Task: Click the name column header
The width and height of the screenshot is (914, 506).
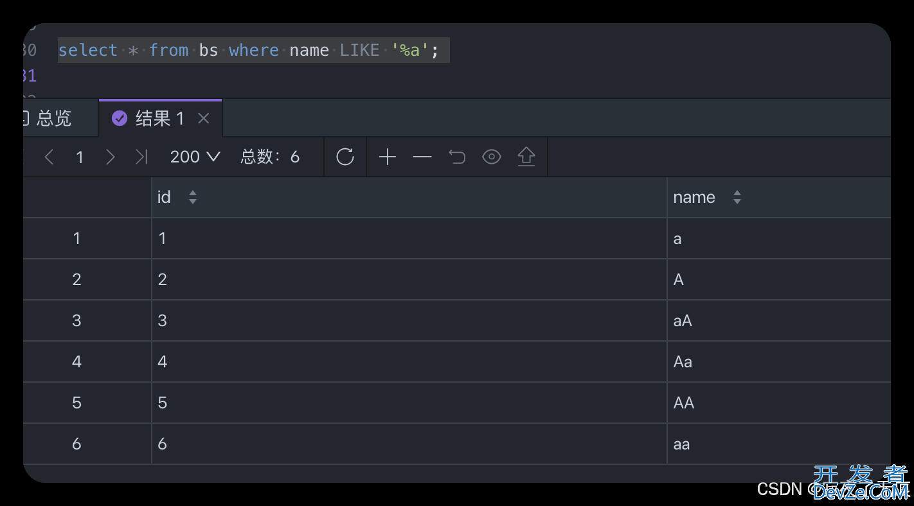Action: [x=779, y=197]
